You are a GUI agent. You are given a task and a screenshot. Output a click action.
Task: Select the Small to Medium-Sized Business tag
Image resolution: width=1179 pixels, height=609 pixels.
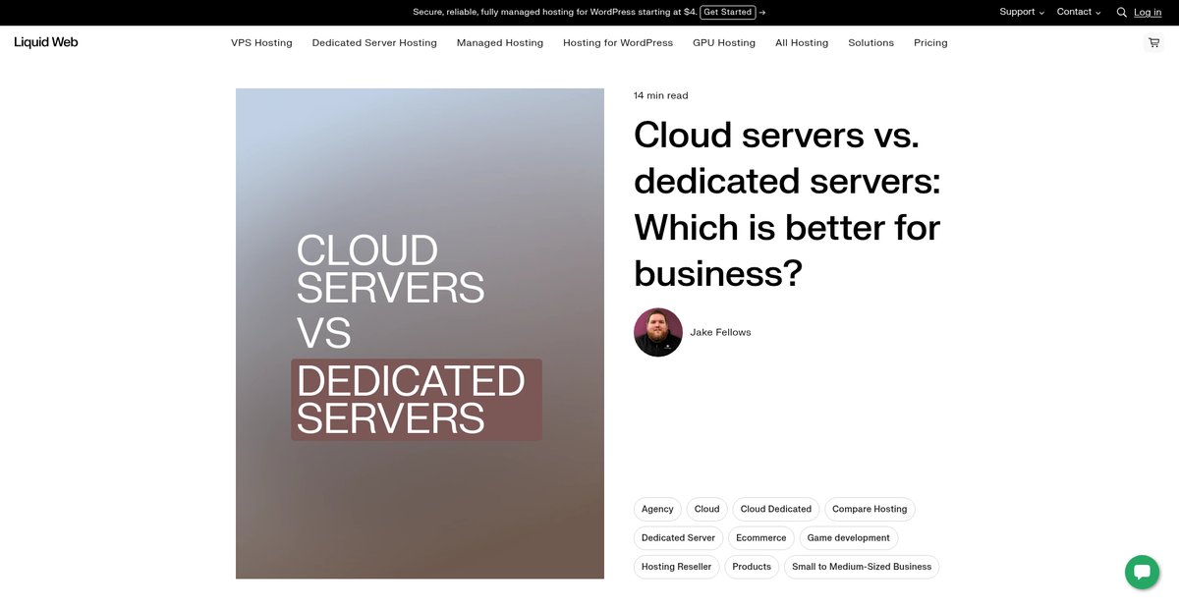pos(862,567)
